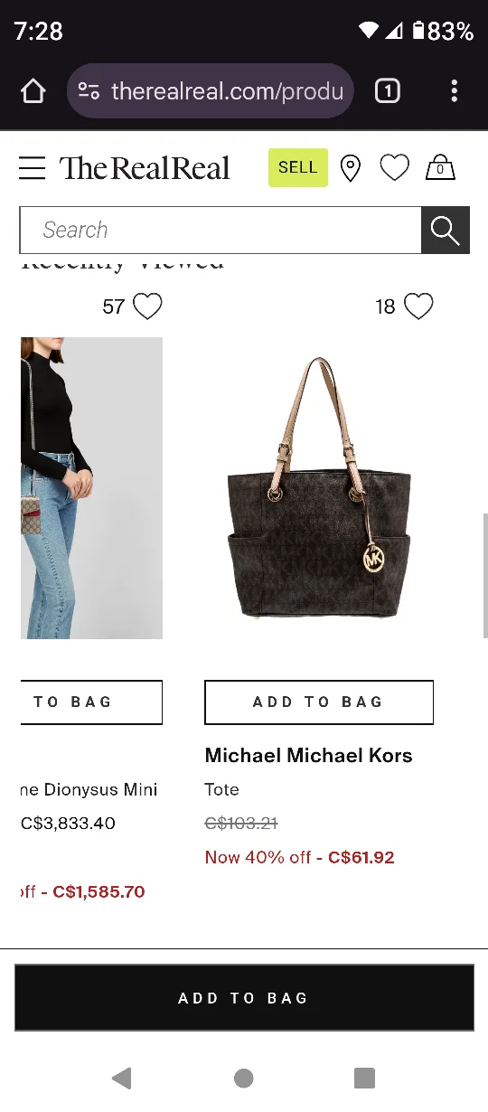Go to browser home icon
Image resolution: width=488 pixels, height=1112 pixels.
click(x=33, y=91)
